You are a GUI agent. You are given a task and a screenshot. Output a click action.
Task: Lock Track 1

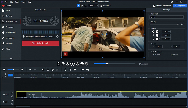12,103
